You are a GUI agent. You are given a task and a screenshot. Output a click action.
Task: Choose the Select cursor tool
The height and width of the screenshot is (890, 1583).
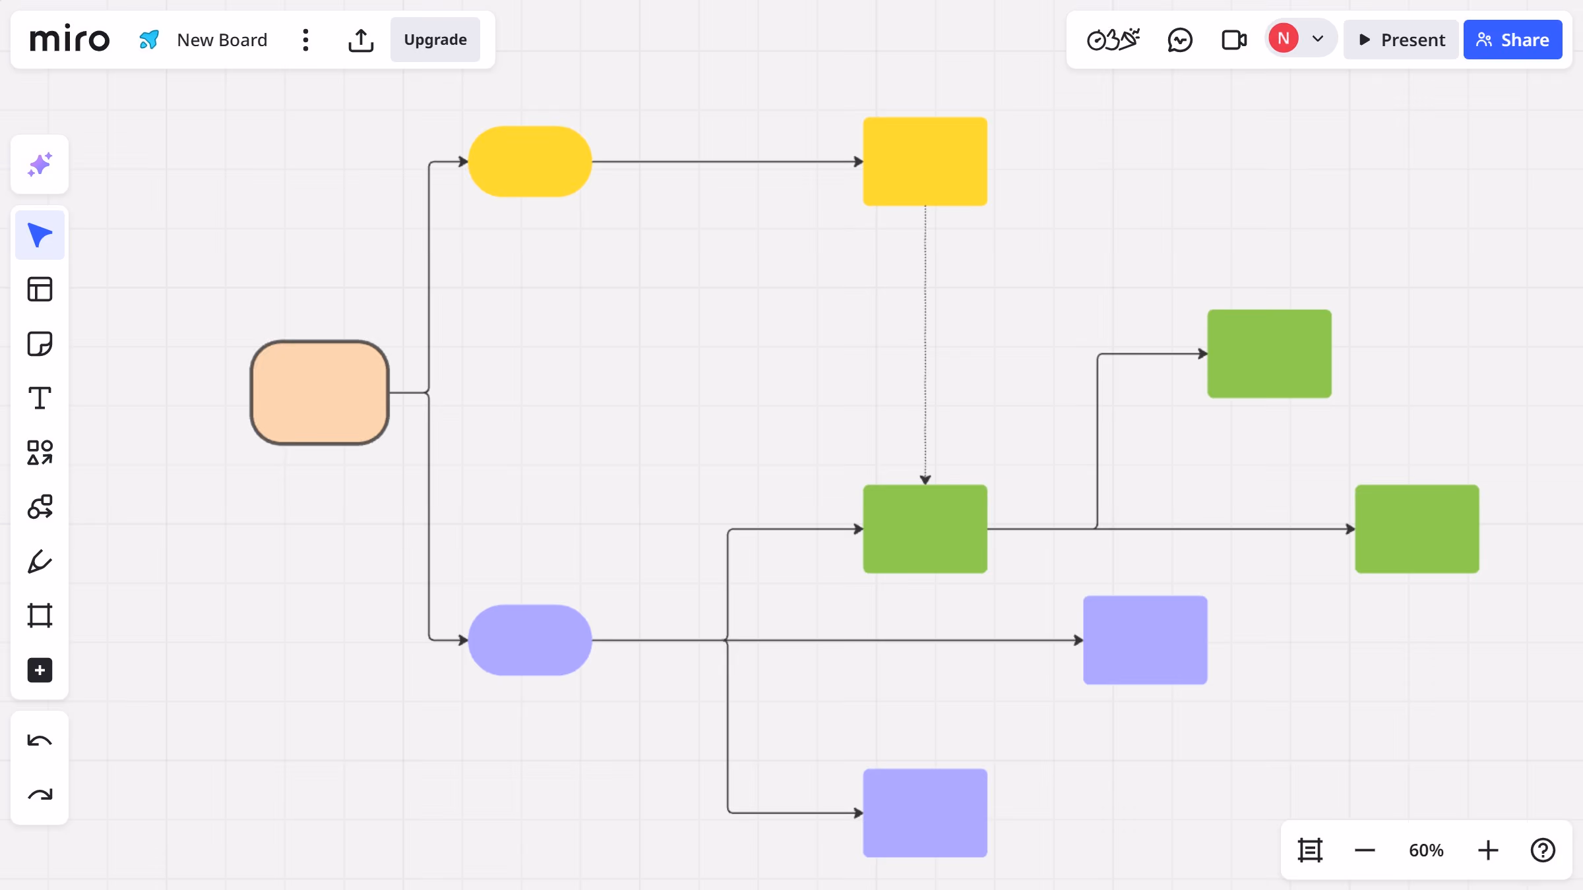click(x=40, y=235)
